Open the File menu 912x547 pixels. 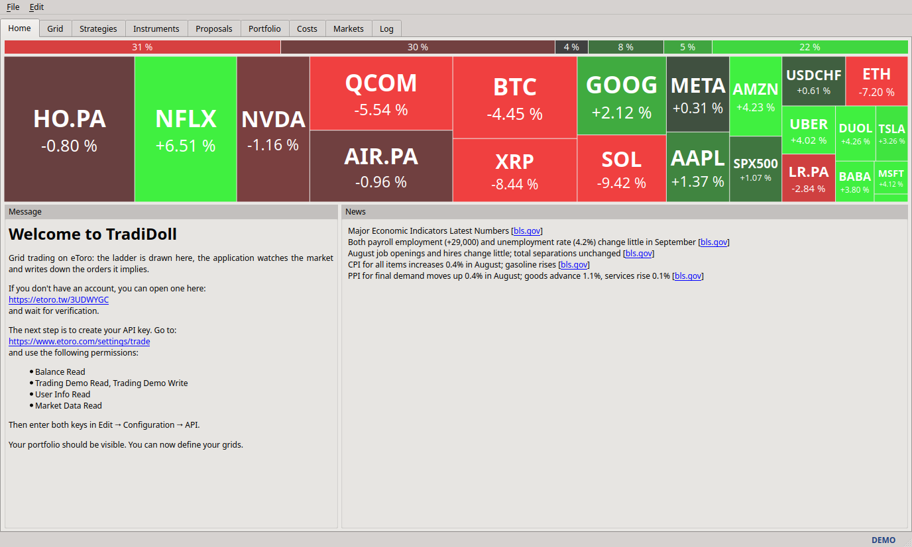click(x=13, y=7)
